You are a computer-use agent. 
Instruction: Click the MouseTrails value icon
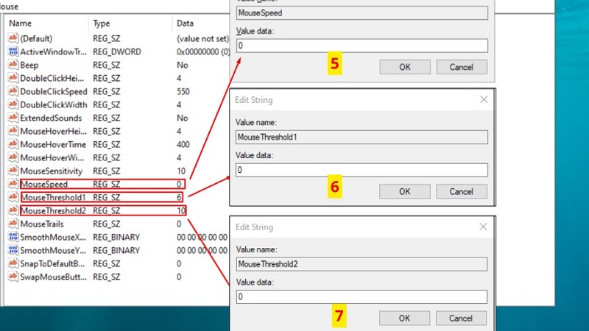(x=13, y=224)
